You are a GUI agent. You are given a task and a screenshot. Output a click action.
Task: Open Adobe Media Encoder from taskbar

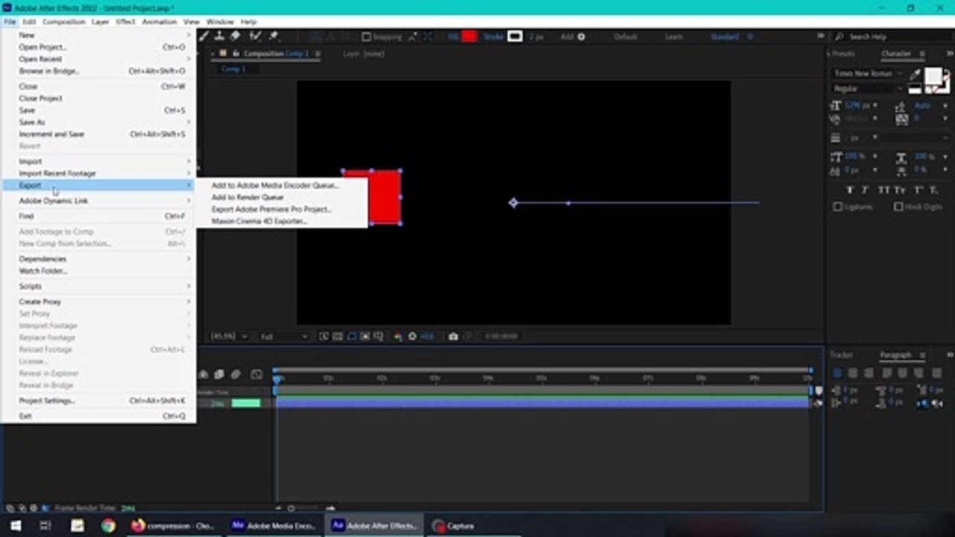click(275, 526)
